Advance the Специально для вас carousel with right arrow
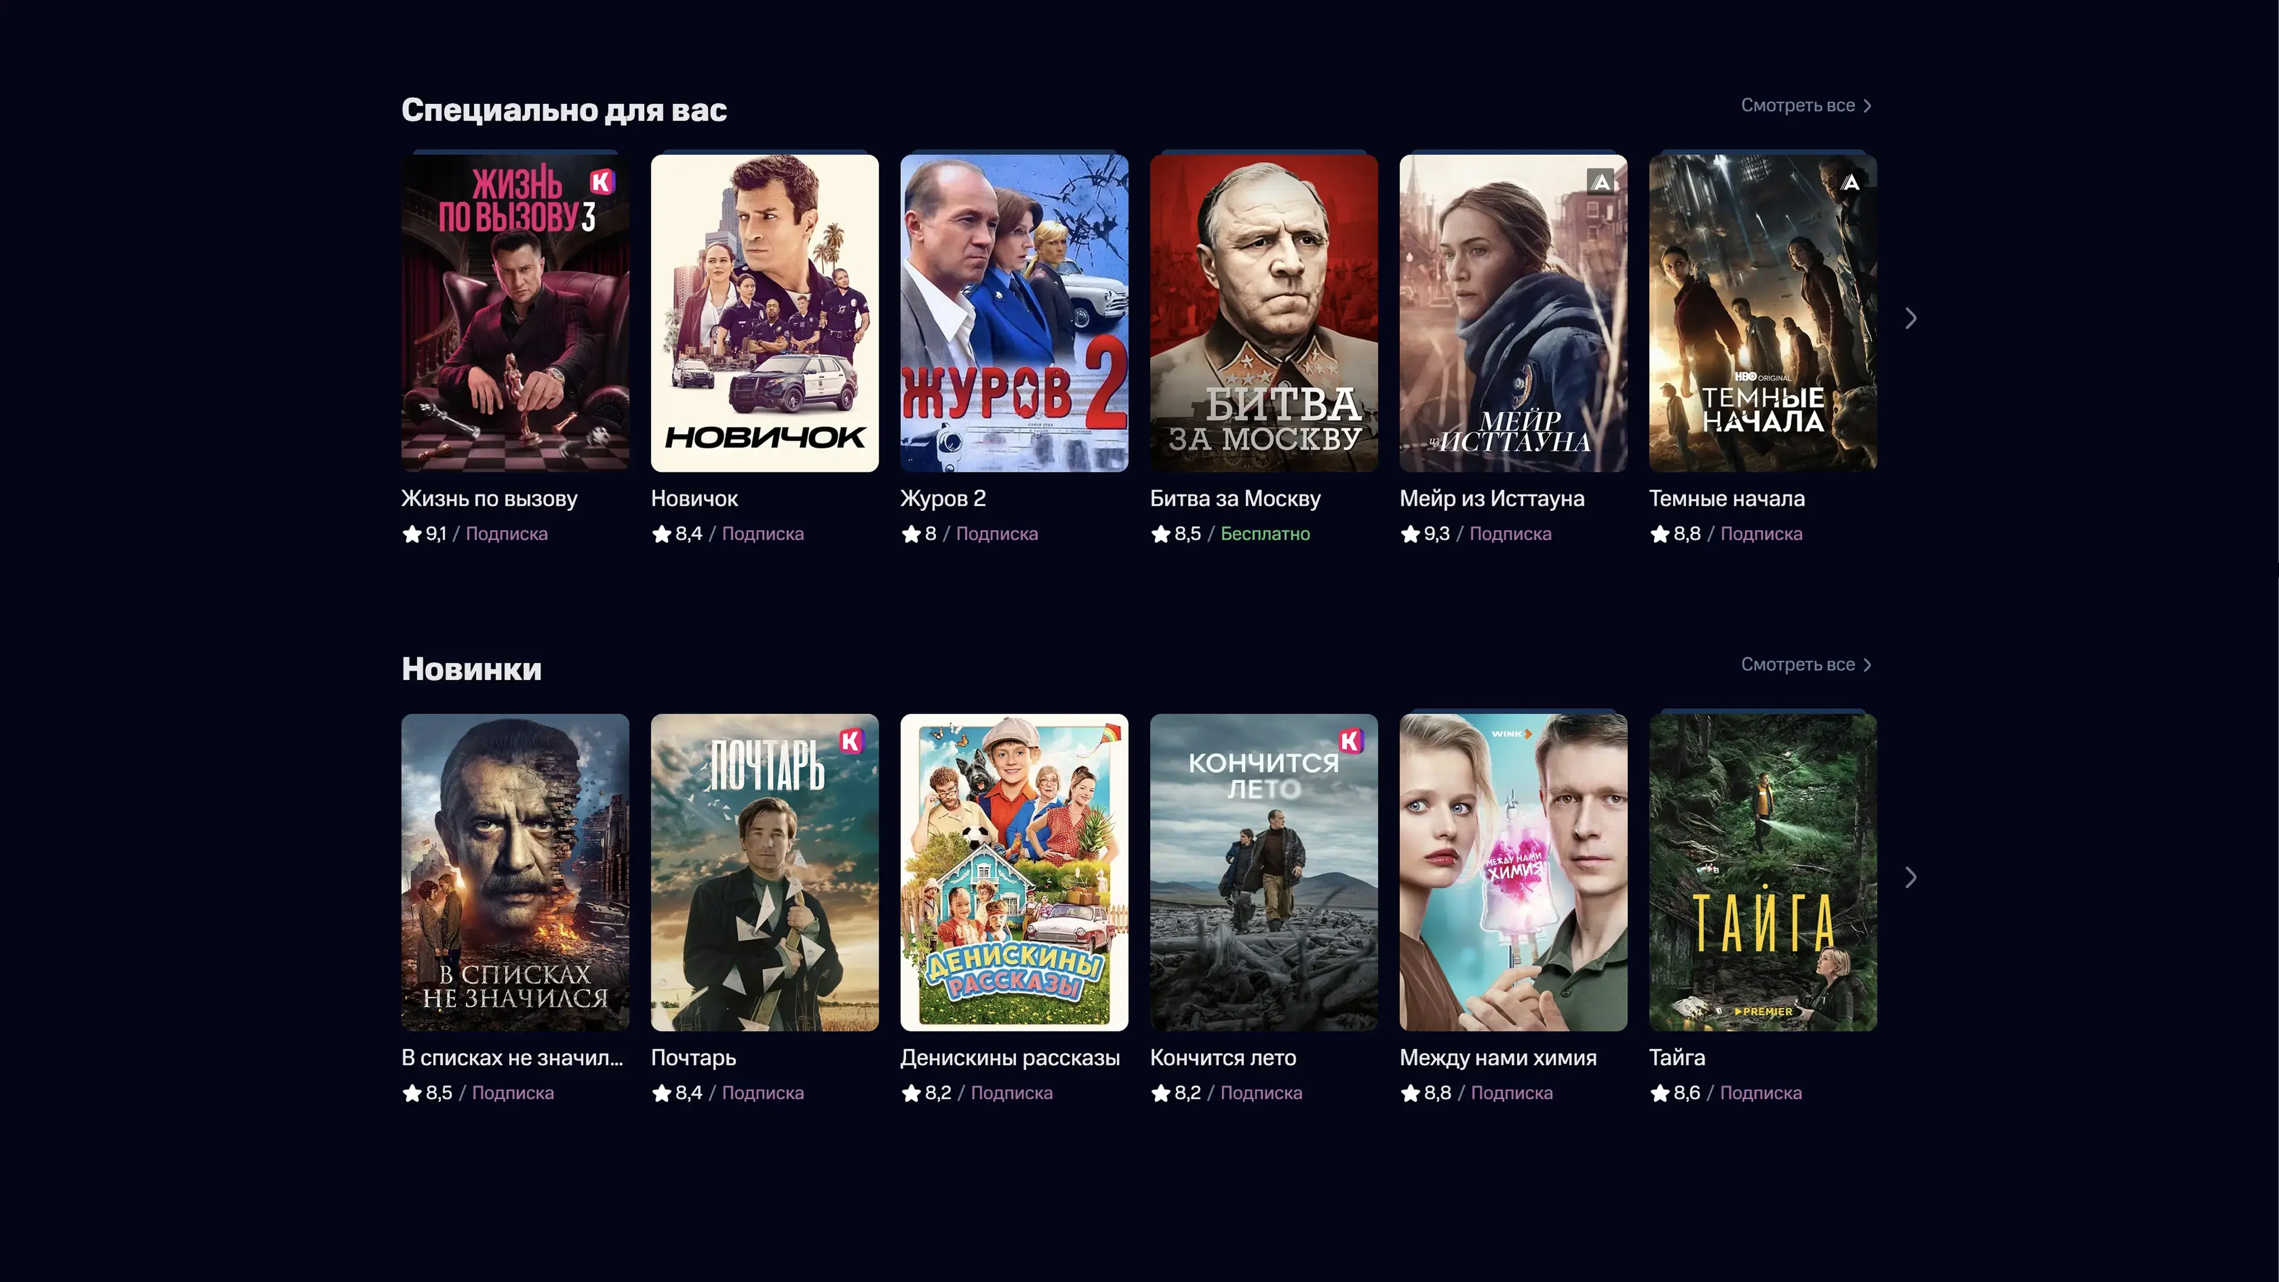Image resolution: width=2279 pixels, height=1282 pixels. pos(1911,319)
